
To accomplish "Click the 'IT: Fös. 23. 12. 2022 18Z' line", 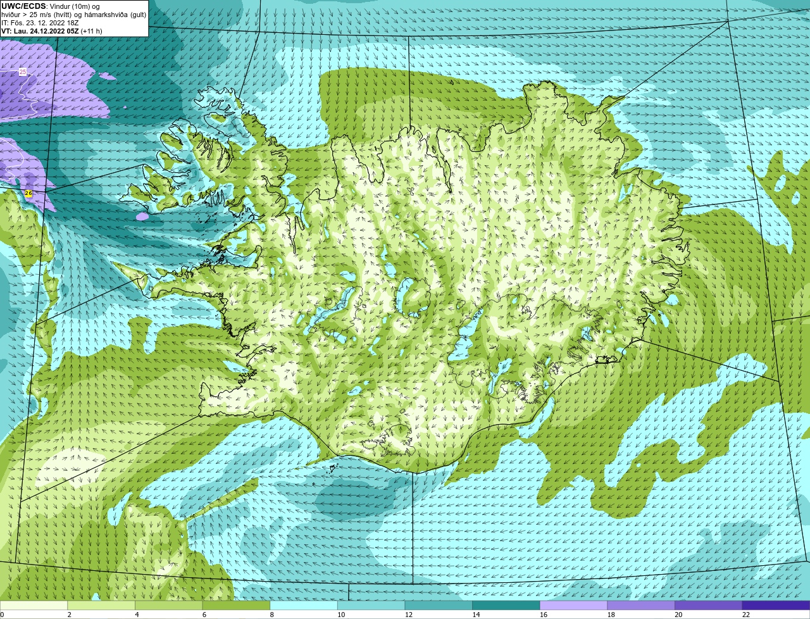I will [x=40, y=23].
